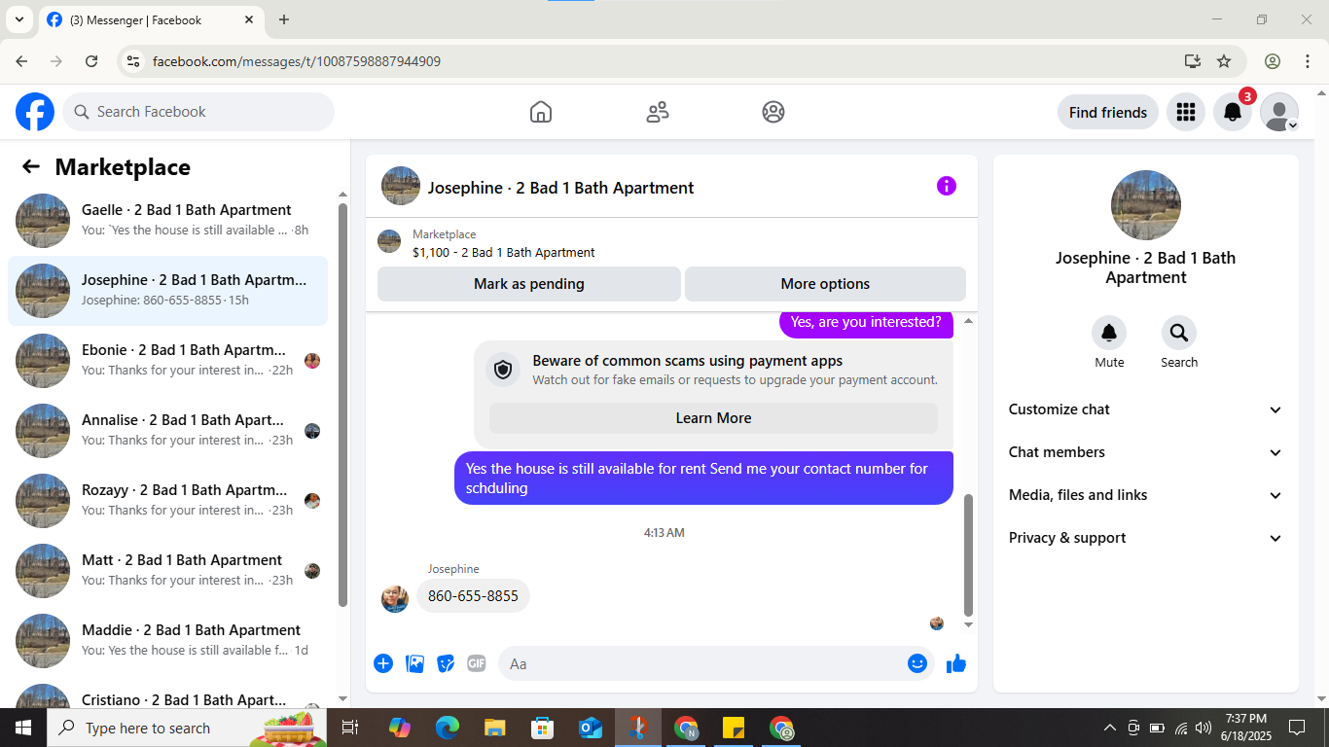
Task: Send a thumbs up like
Action: 956,663
